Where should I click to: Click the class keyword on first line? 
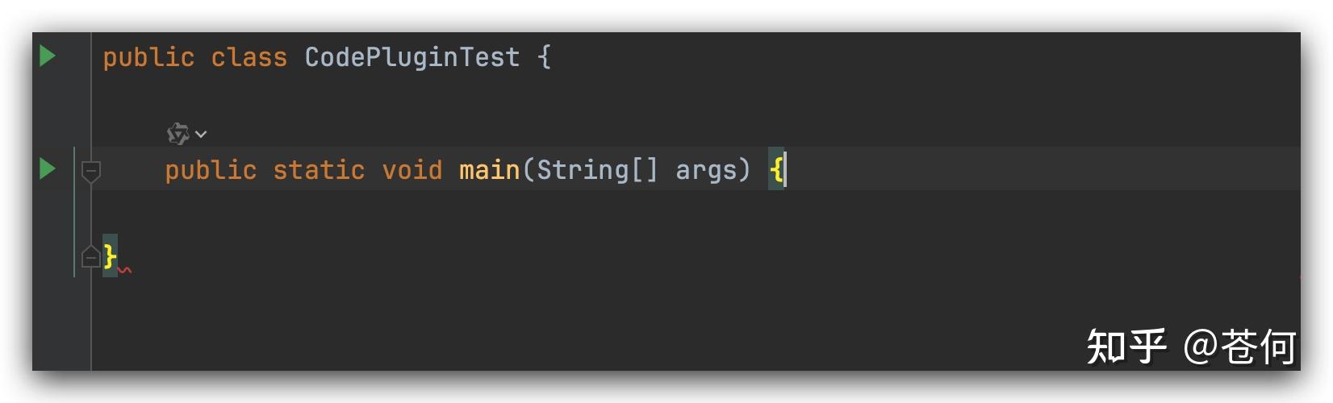pos(249,57)
